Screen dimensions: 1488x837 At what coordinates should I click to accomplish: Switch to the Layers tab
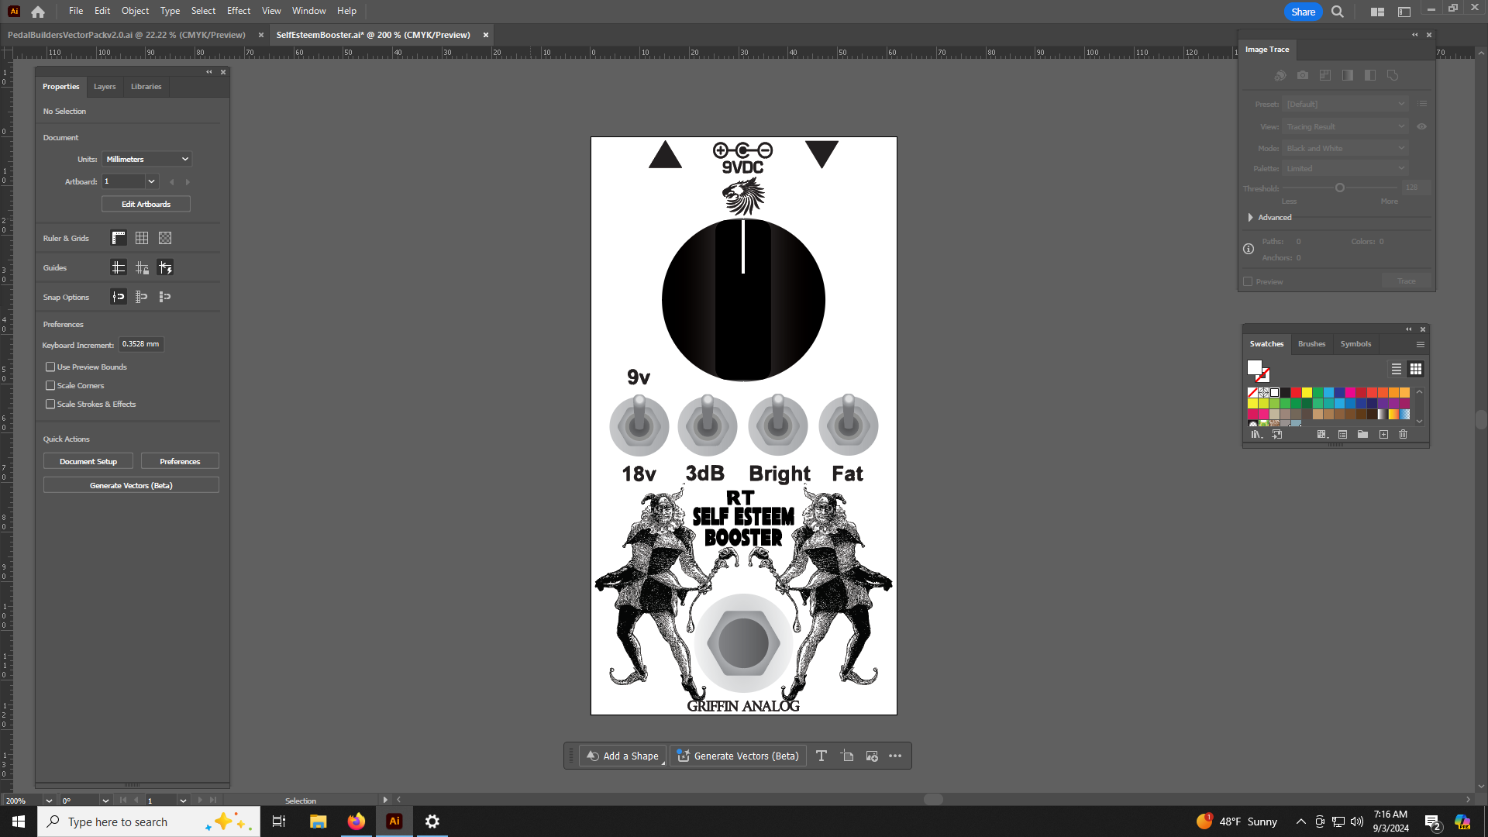(105, 87)
